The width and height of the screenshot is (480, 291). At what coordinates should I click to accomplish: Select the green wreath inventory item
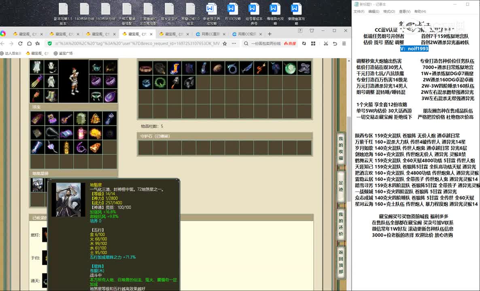coord(160,82)
